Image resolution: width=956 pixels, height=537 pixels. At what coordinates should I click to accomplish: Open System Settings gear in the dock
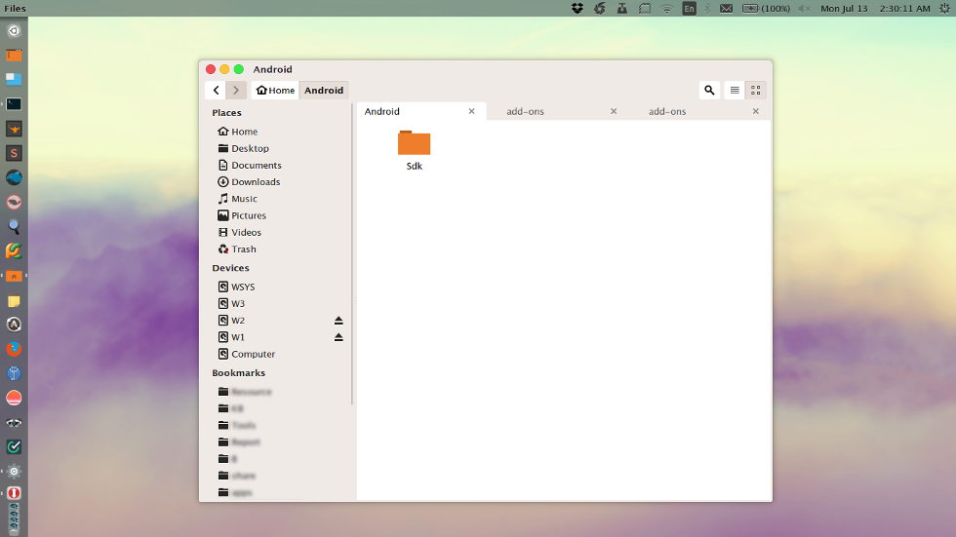coord(14,472)
